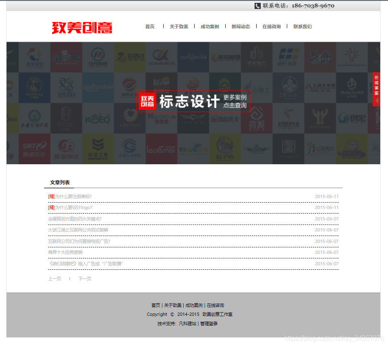Select 新闻动态 navigation item
Screen dimensions: 388x346
click(x=241, y=26)
